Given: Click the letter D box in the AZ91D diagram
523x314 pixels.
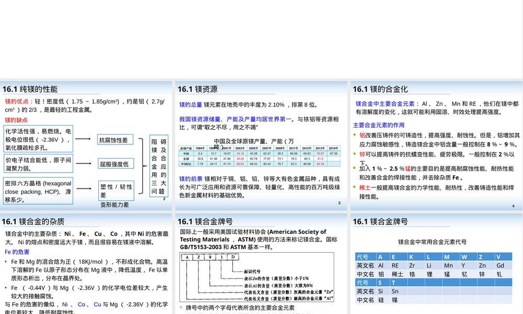Looking at the screenshot, I should (233, 257).
